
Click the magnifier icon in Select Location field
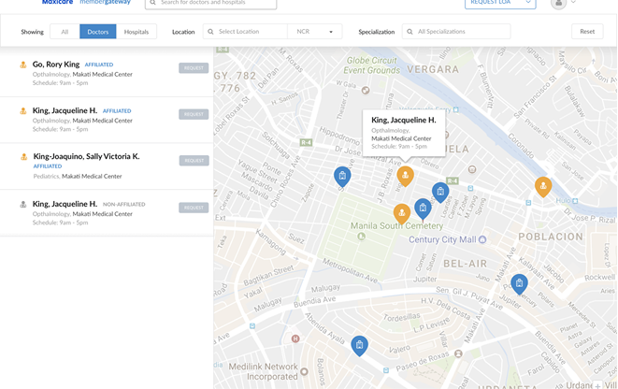(210, 32)
